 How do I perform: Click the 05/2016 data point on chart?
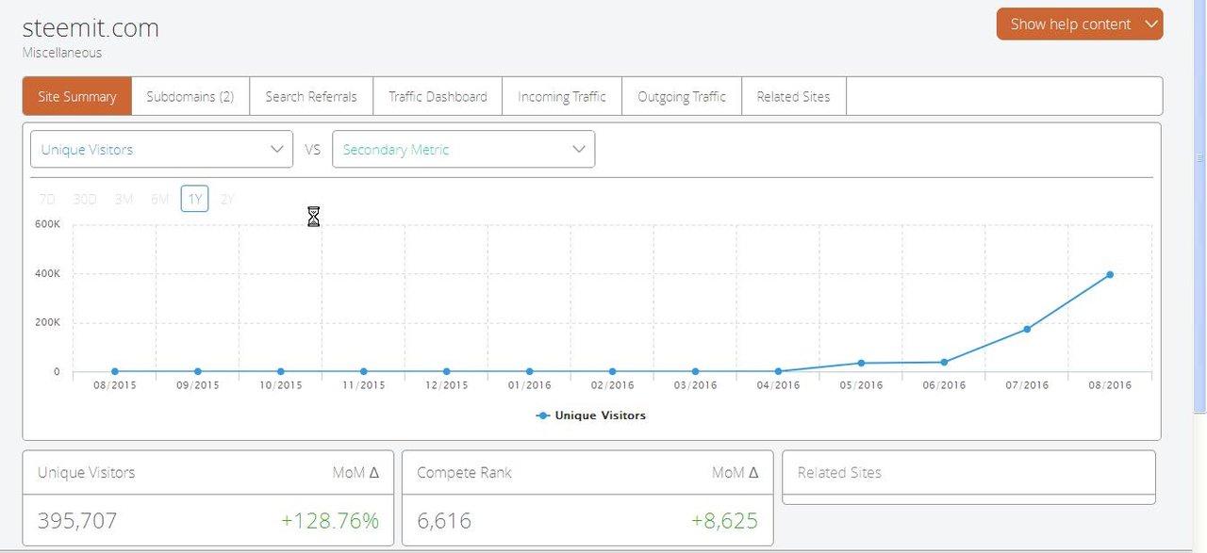coord(861,363)
